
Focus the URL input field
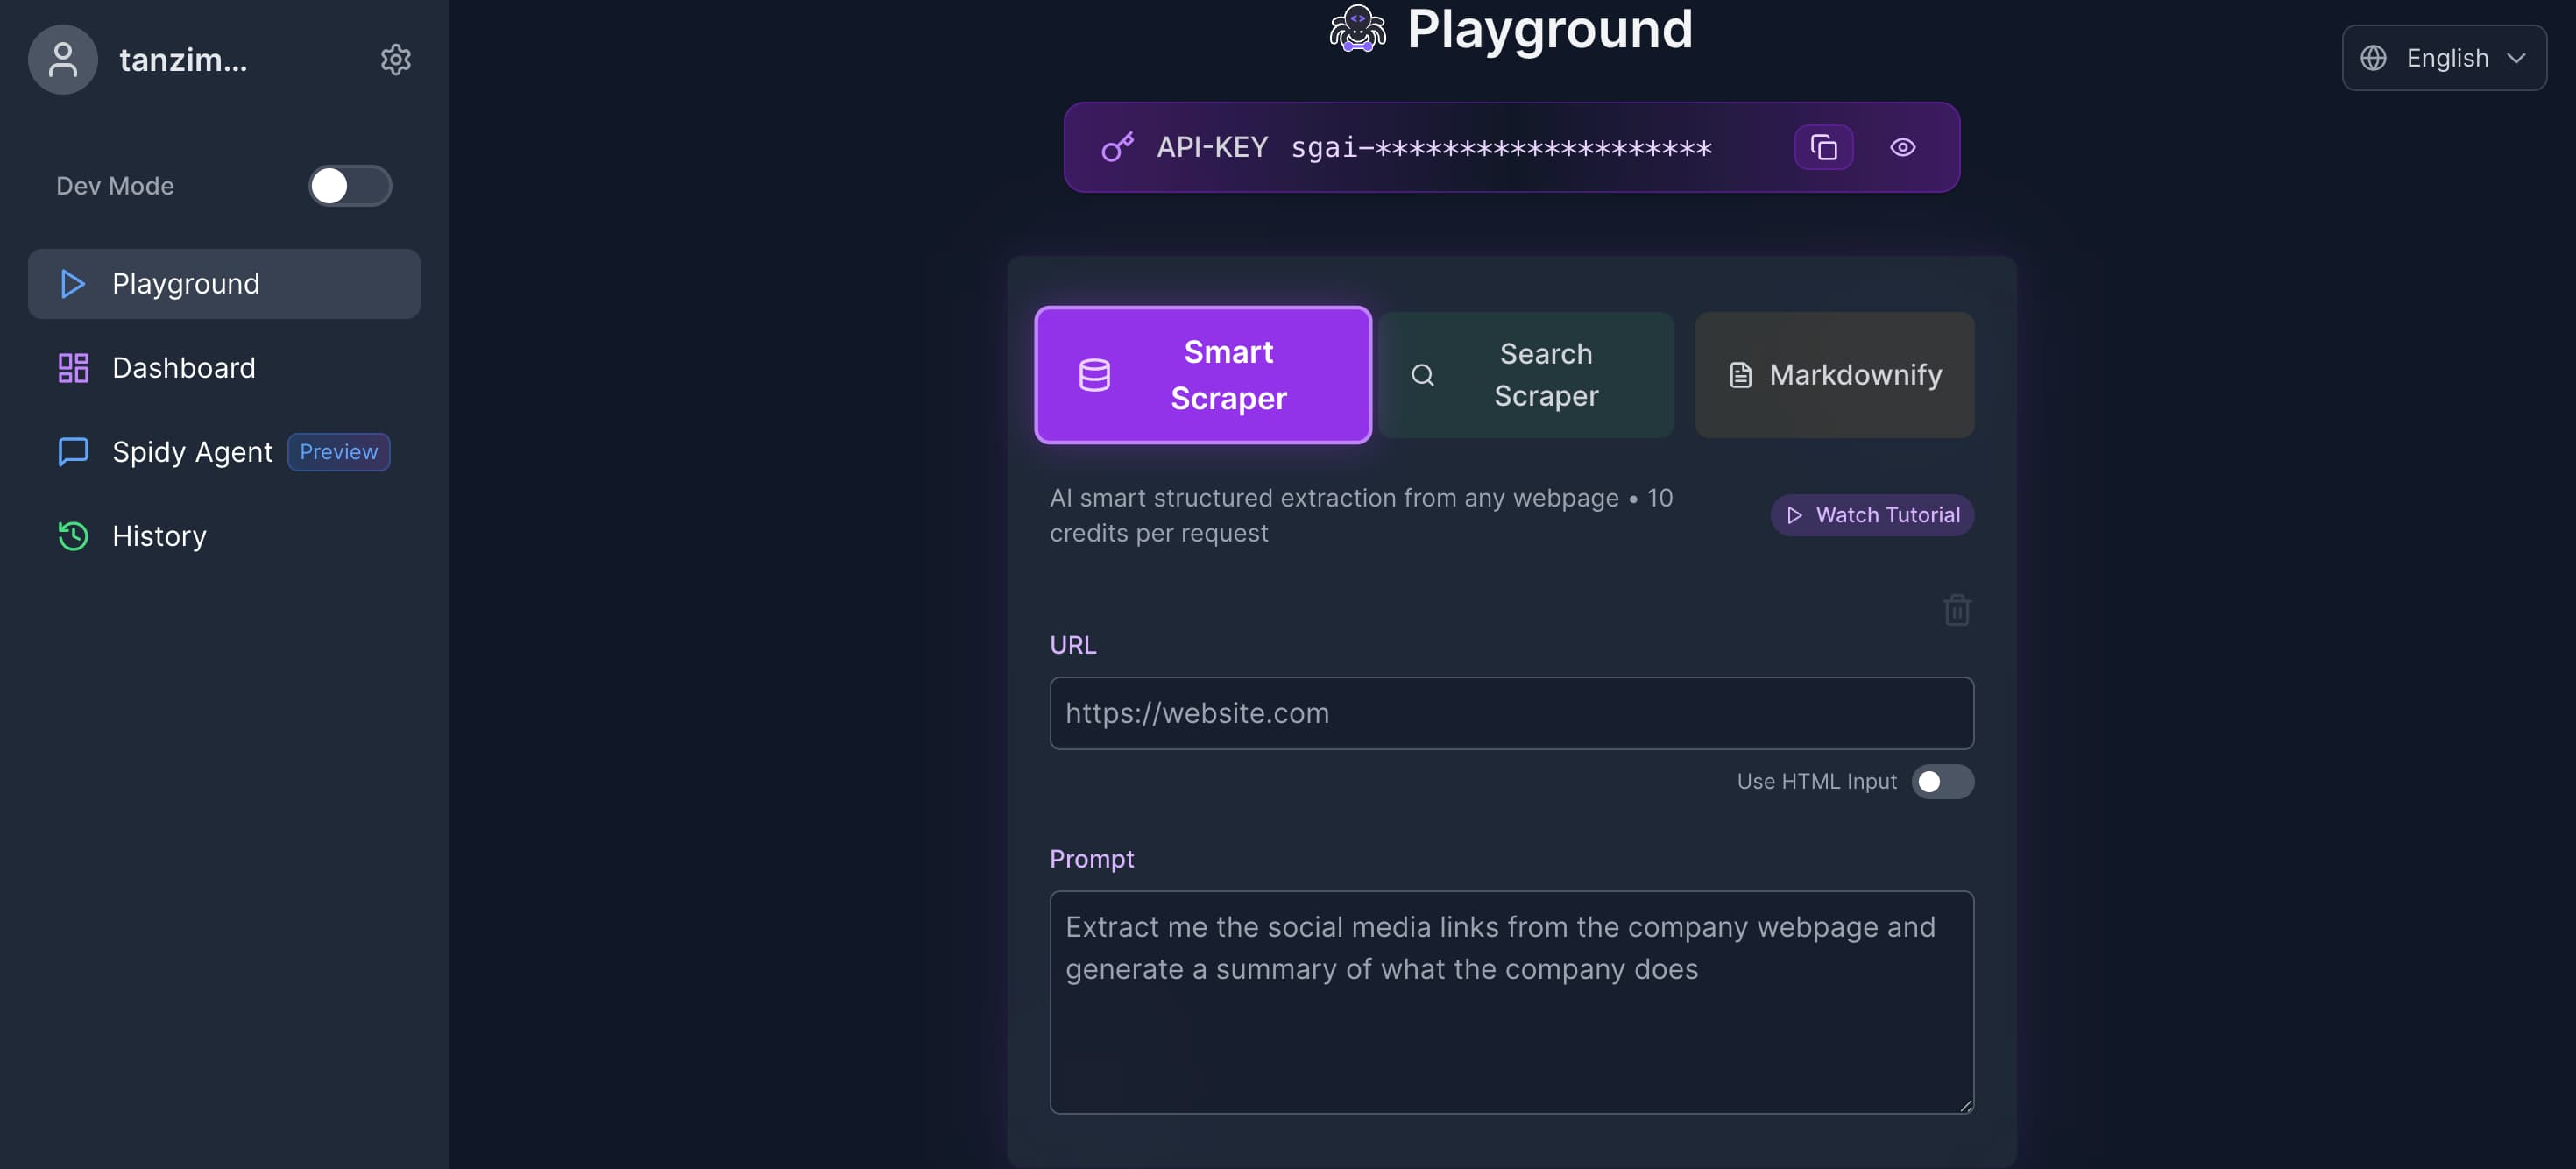pos(1511,713)
